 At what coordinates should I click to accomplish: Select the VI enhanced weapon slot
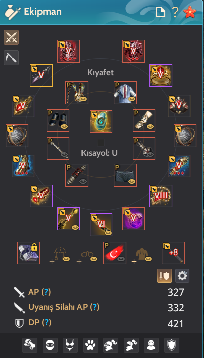point(101,225)
